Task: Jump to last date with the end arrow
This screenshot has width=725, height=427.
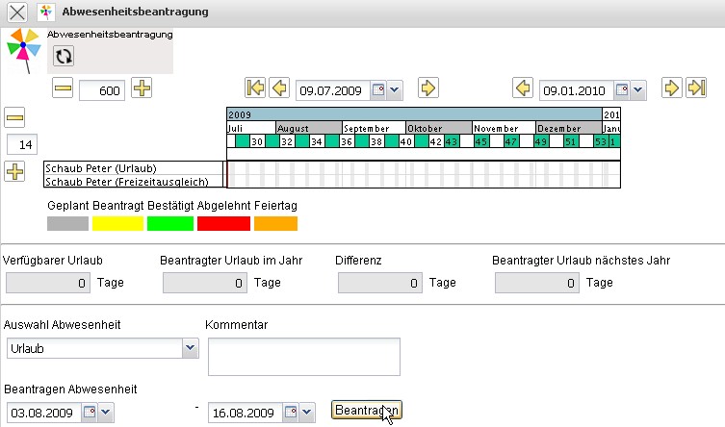Action: tap(696, 88)
